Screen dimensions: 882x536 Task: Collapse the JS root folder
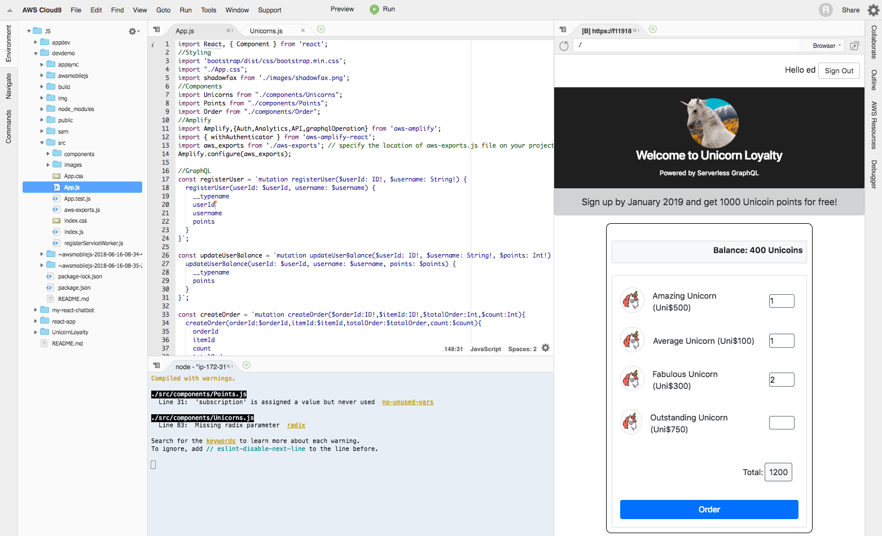(29, 31)
